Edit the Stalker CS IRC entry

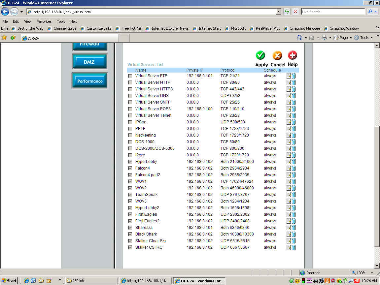tap(289, 247)
